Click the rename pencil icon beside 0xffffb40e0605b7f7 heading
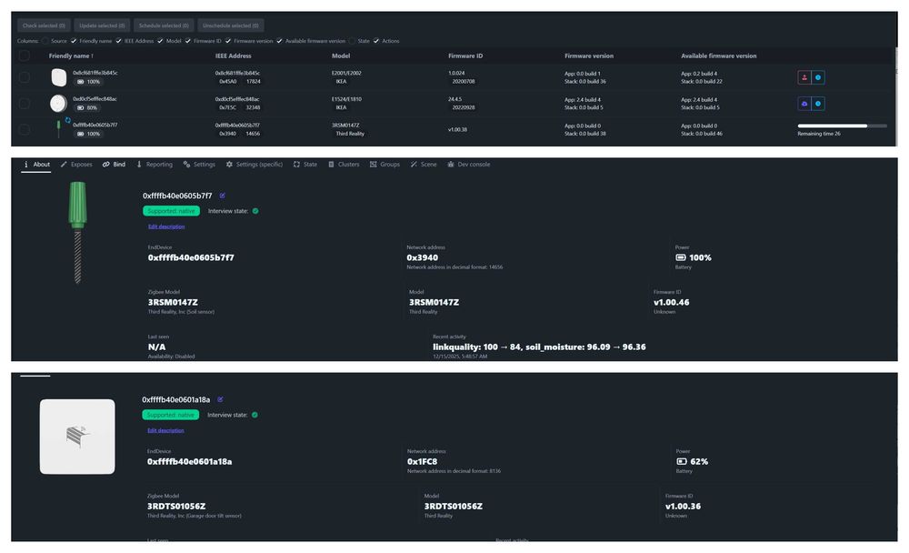The height and width of the screenshot is (553, 909). pyautogui.click(x=222, y=196)
